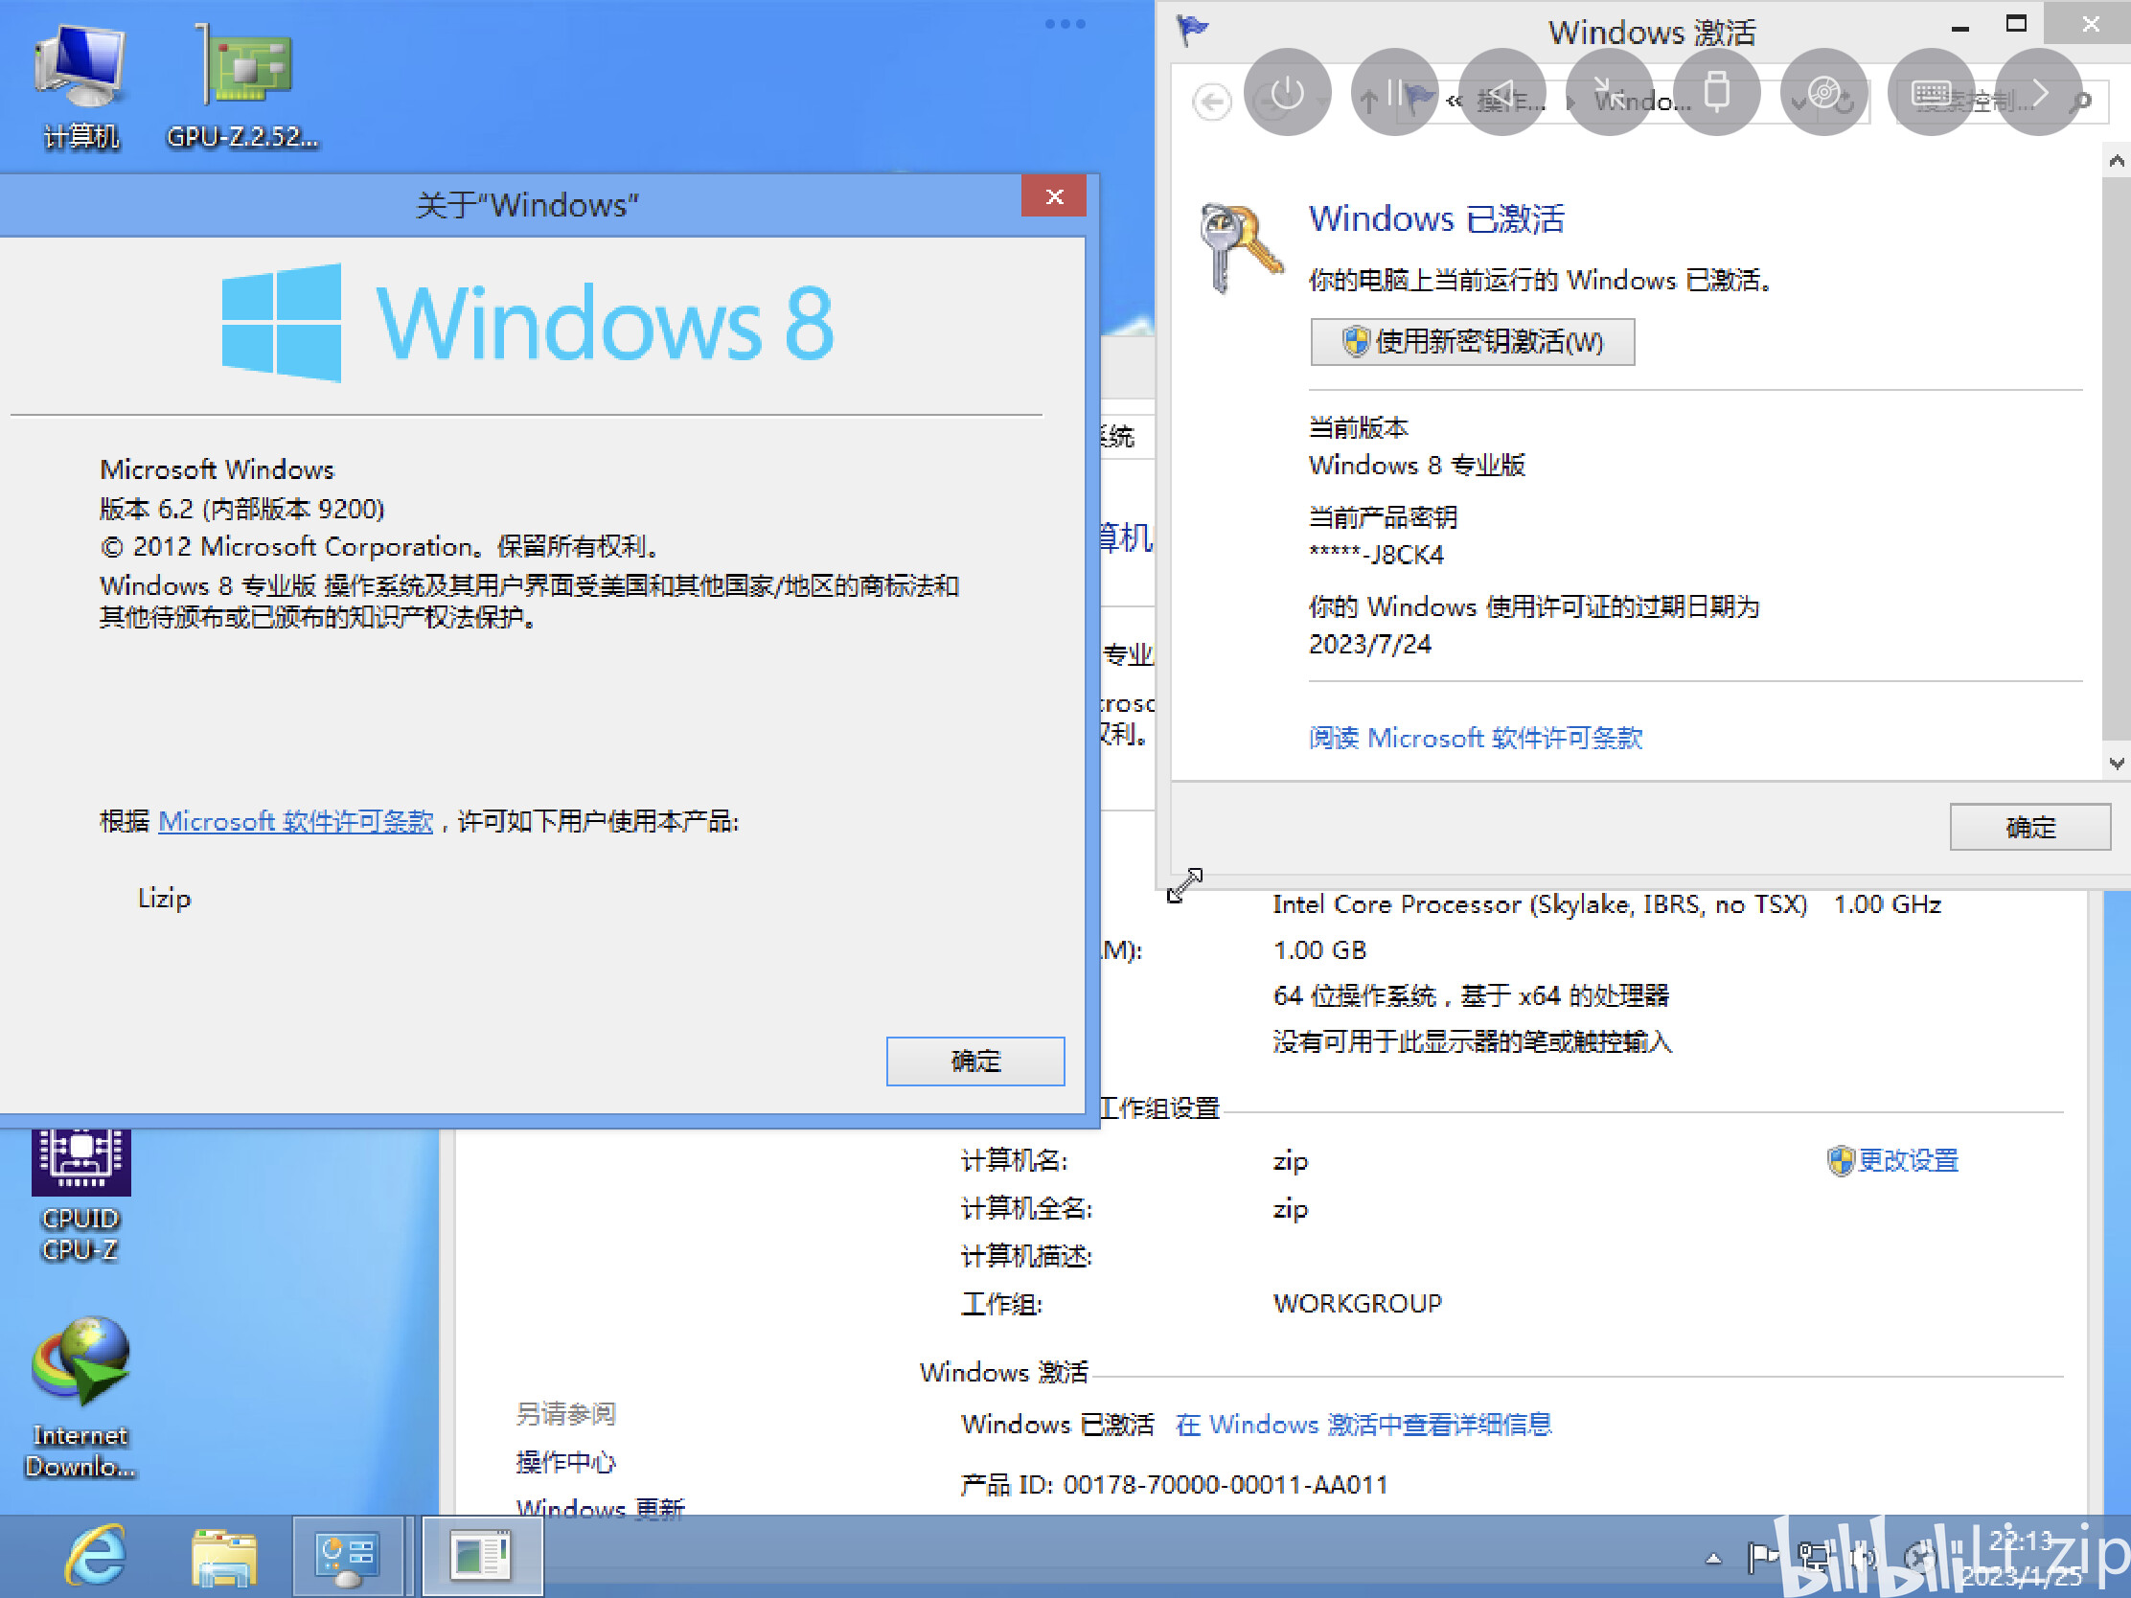This screenshot has height=1598, width=2131.
Task: Click the USB device redirection icon
Action: [x=1718, y=93]
